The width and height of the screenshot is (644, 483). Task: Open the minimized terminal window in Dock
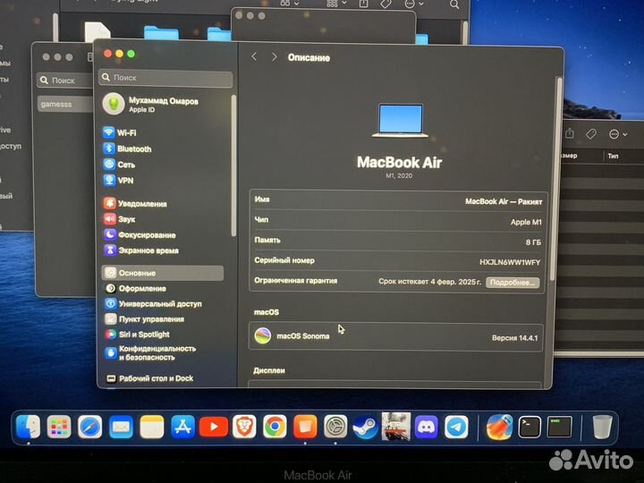click(559, 427)
